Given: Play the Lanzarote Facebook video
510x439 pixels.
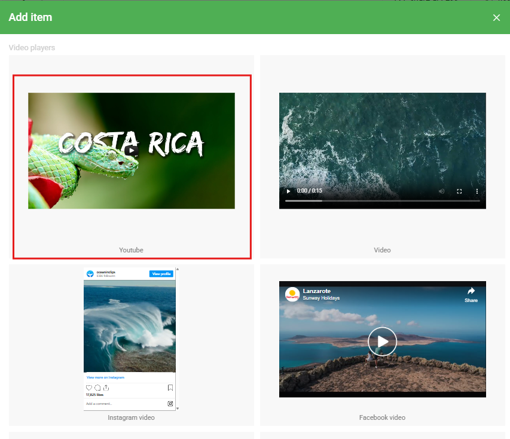Looking at the screenshot, I should click(x=382, y=342).
